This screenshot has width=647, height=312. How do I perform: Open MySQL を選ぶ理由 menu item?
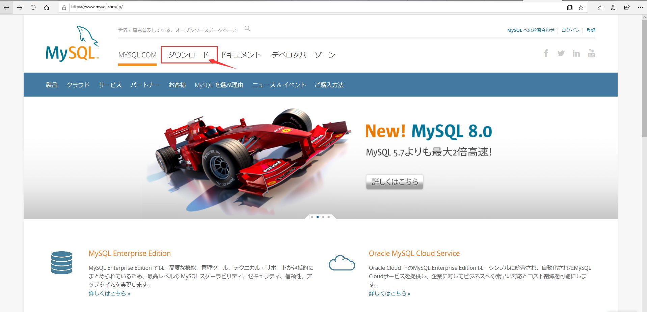point(219,85)
